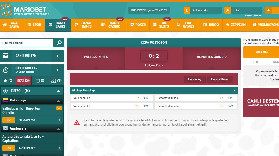Click the 0:2 score badge in sidebar
279x156 pixels.
point(9,120)
